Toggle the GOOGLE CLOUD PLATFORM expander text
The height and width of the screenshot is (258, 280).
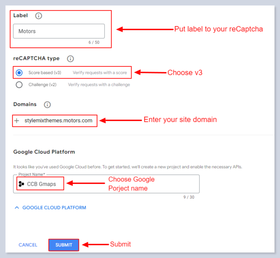[x=54, y=208]
